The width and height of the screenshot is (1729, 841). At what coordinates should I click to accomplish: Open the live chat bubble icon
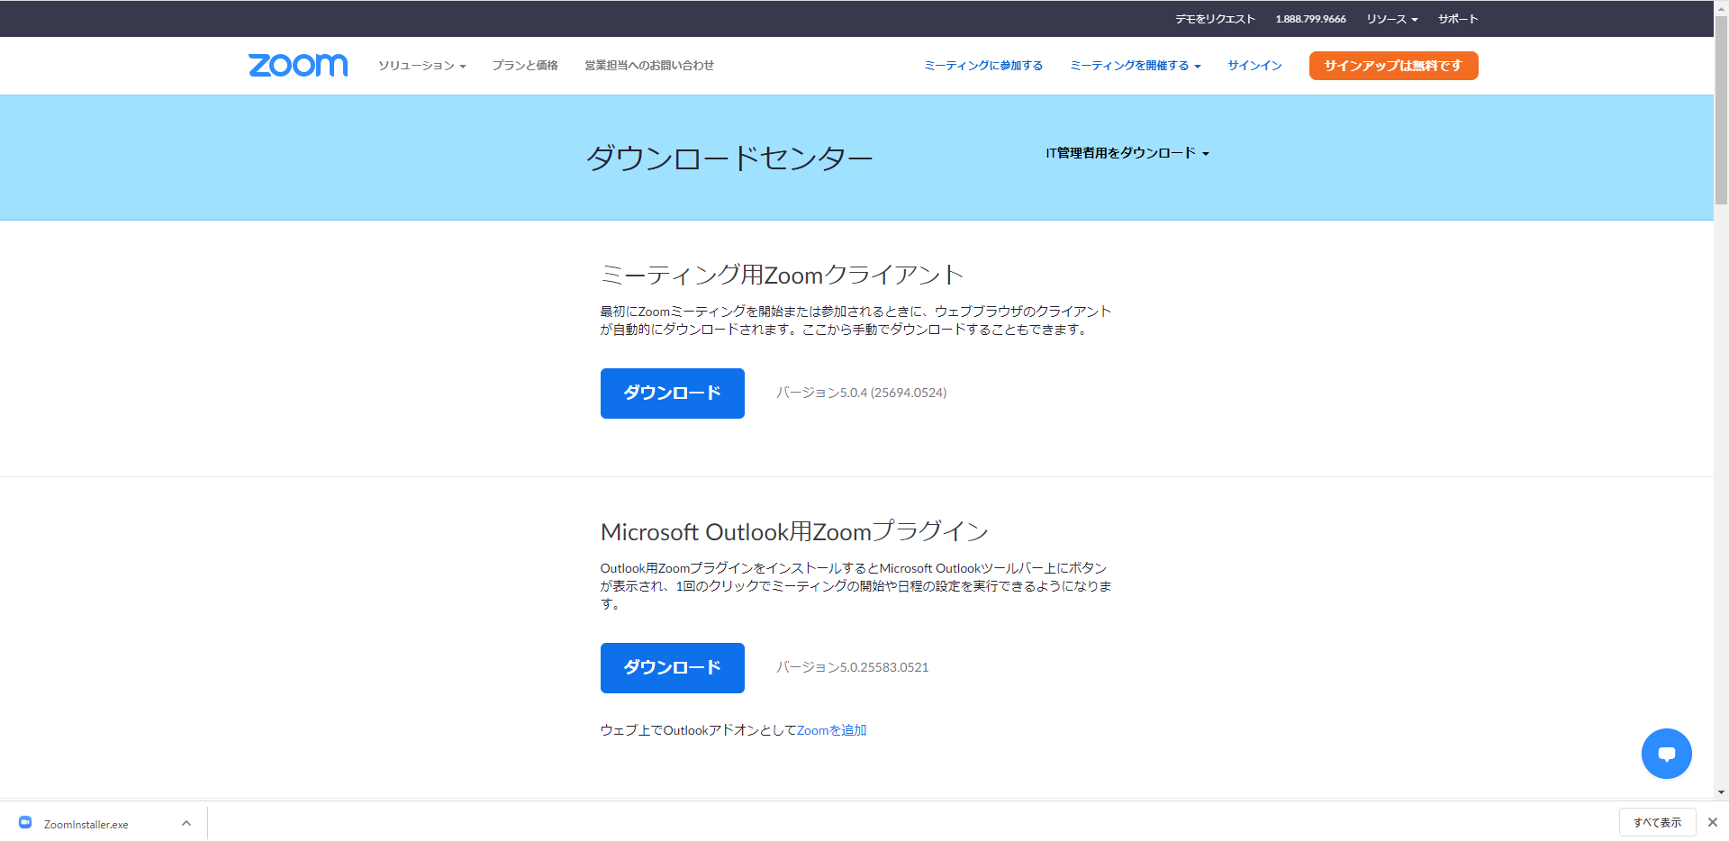1666,754
